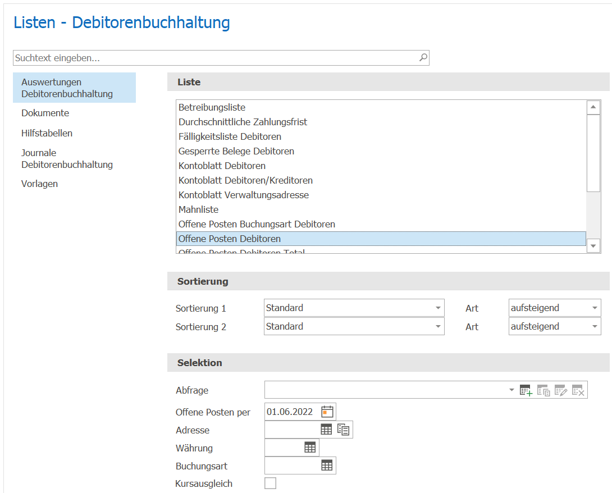The height and width of the screenshot is (493, 612).
Task: Open Art dropdown for Sortierung 2
Action: (595, 326)
